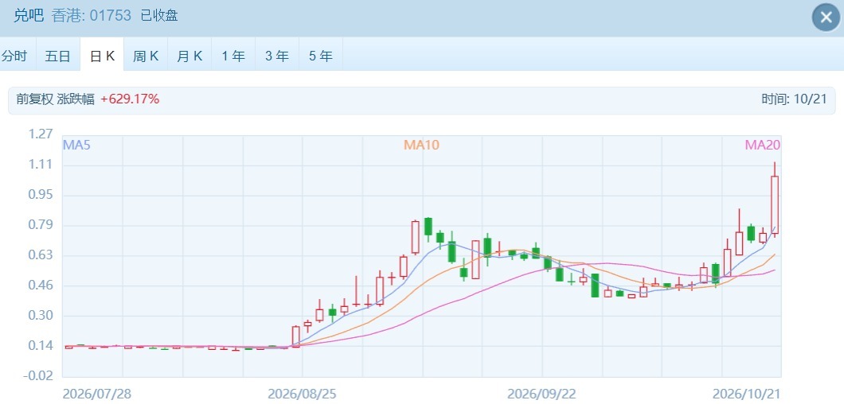Select the 日K daily candlestick tab
Image resolution: width=844 pixels, height=404 pixels.
pos(102,56)
